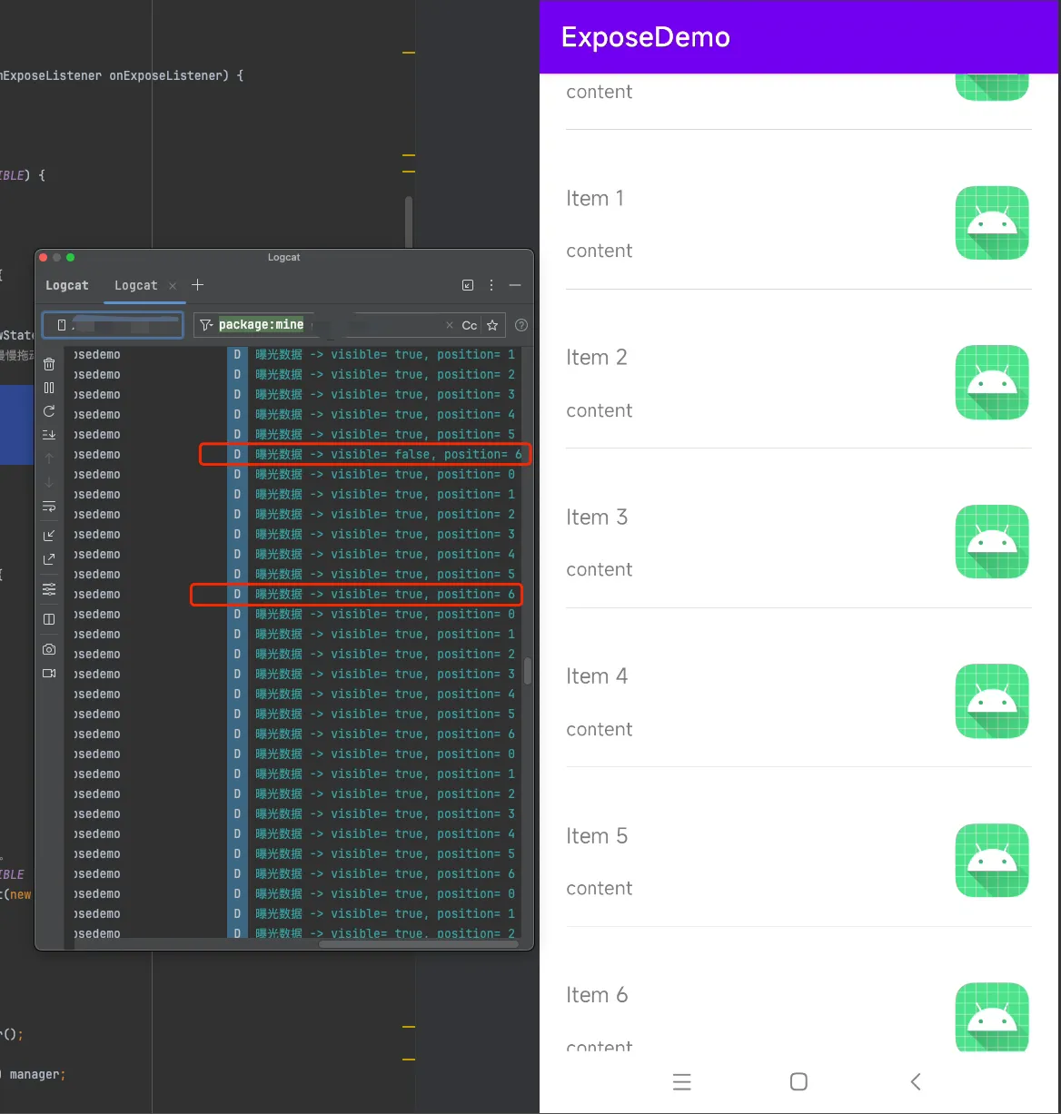Open the device selector dropdown
1061x1114 pixels.
click(113, 325)
